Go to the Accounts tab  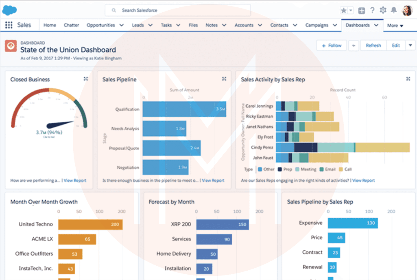(x=244, y=25)
